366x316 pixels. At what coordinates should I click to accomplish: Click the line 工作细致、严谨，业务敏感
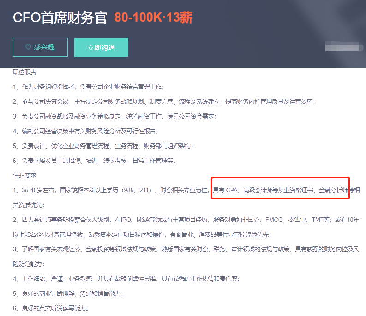point(126,279)
